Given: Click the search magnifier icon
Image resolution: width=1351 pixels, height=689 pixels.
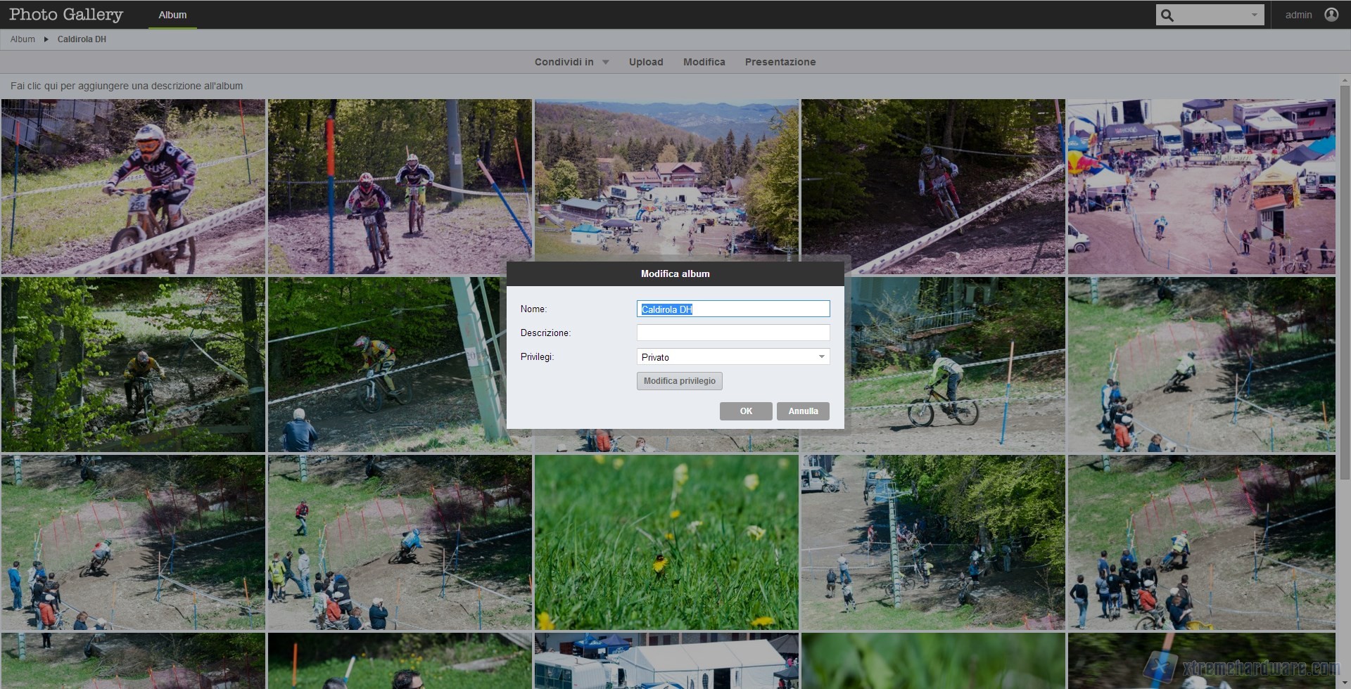Looking at the screenshot, I should tap(1167, 15).
